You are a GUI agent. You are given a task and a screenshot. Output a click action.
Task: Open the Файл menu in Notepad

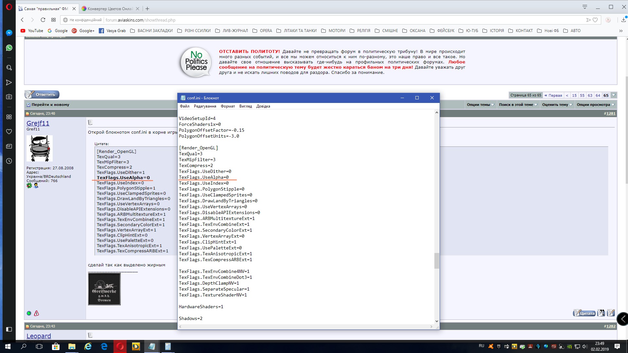click(184, 106)
